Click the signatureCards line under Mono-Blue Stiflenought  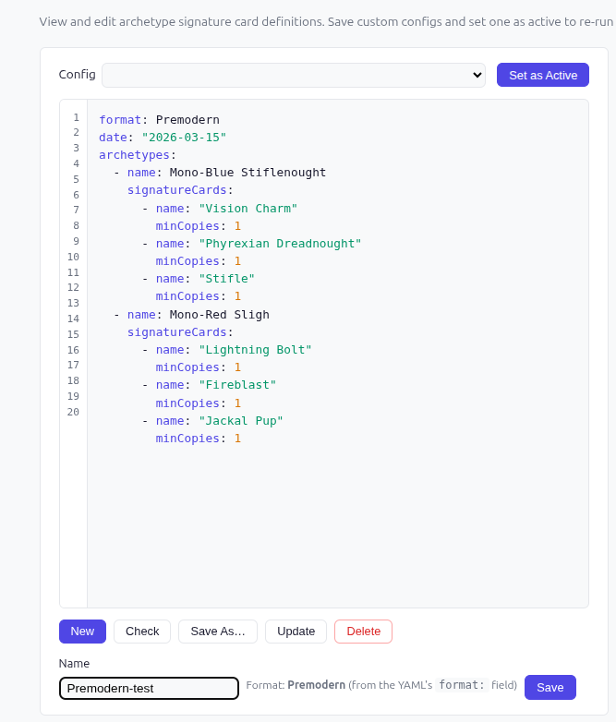(x=180, y=190)
